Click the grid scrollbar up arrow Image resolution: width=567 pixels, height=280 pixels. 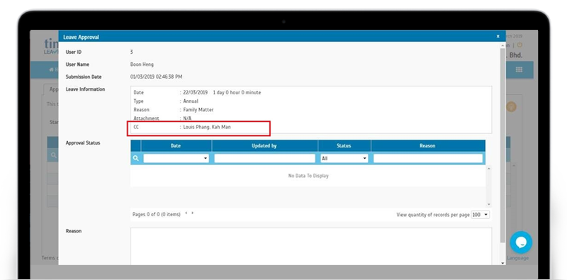489,169
